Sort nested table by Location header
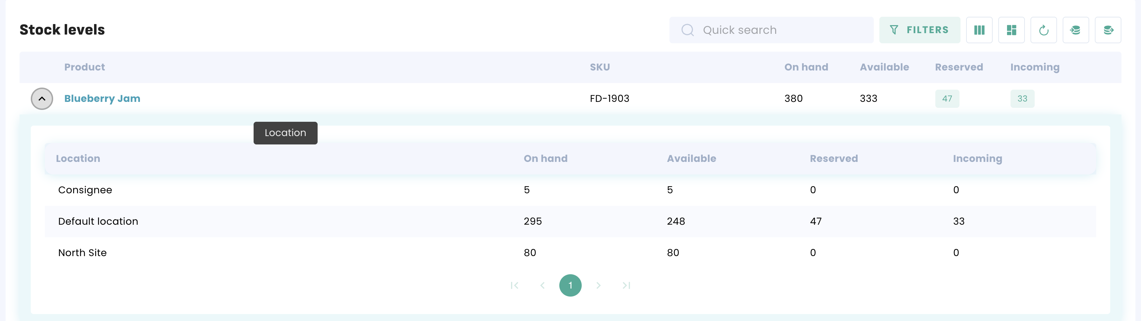 pos(78,158)
